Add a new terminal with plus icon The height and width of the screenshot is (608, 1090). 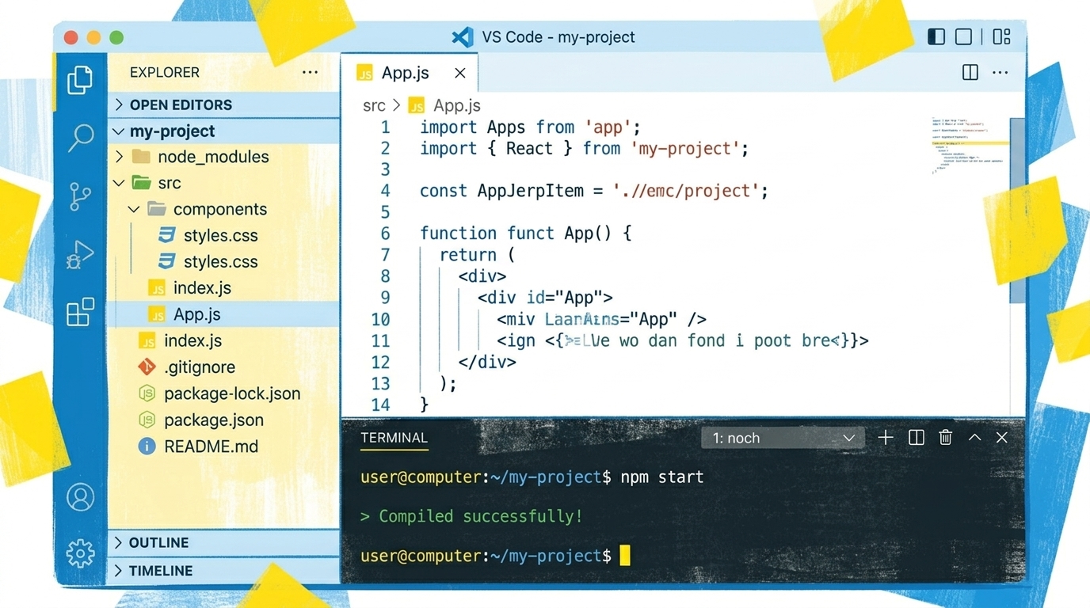point(886,438)
